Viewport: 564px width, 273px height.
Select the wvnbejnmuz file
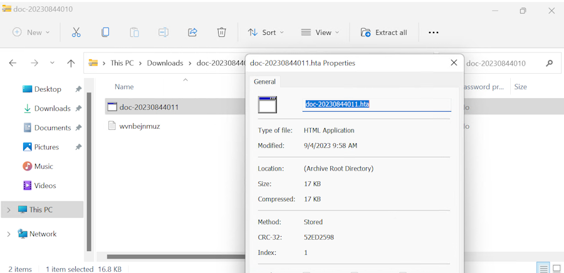[x=140, y=126]
